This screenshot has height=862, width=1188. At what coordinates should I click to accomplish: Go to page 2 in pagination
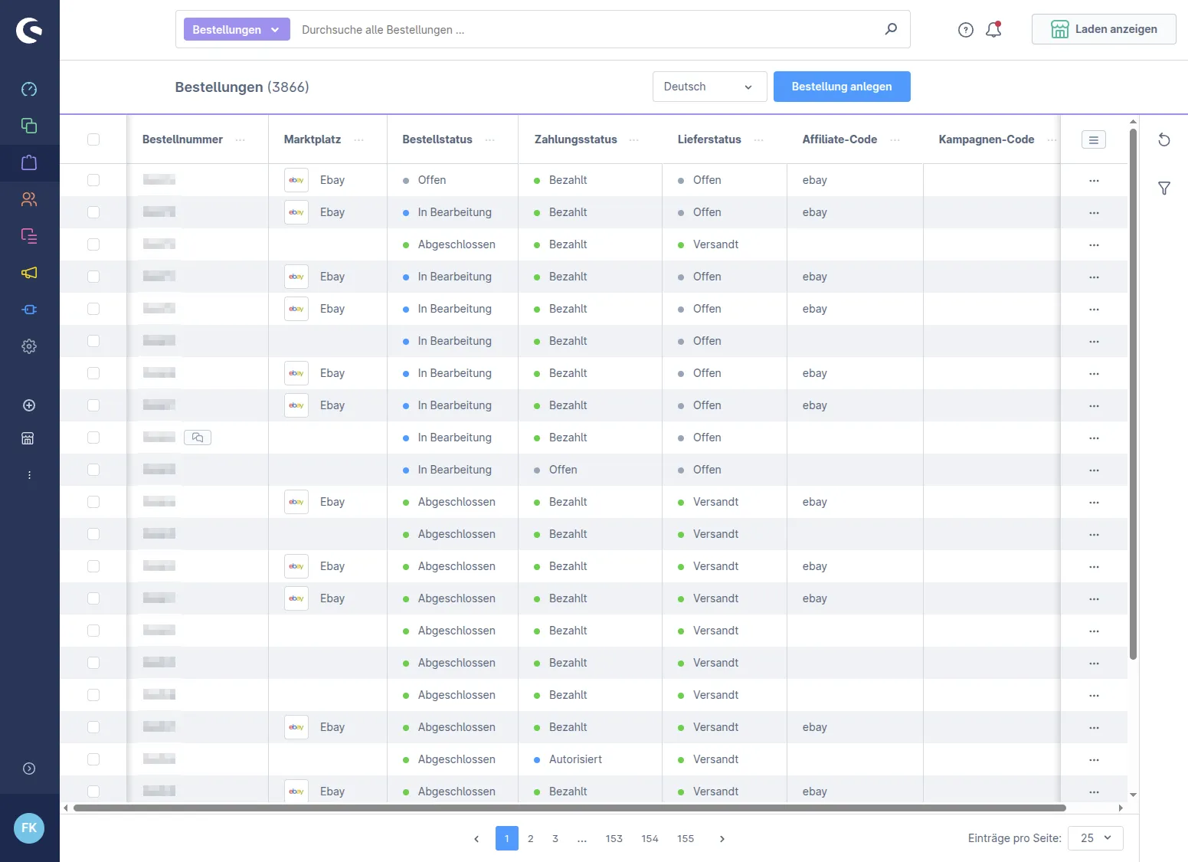click(x=531, y=838)
